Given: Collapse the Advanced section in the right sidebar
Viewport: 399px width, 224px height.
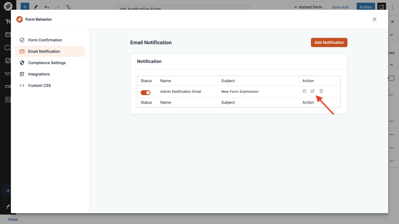Looking at the screenshot, I should pos(392,64).
